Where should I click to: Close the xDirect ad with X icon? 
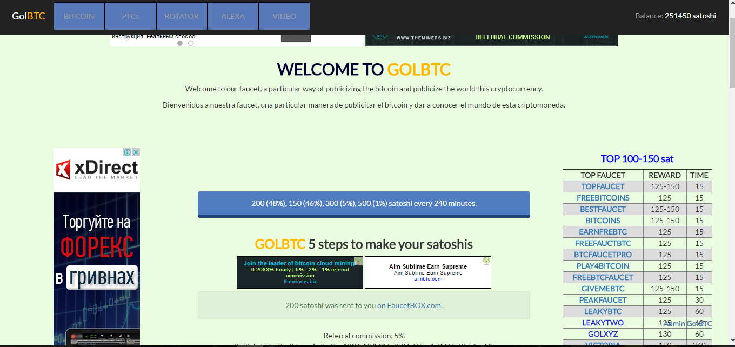click(136, 152)
